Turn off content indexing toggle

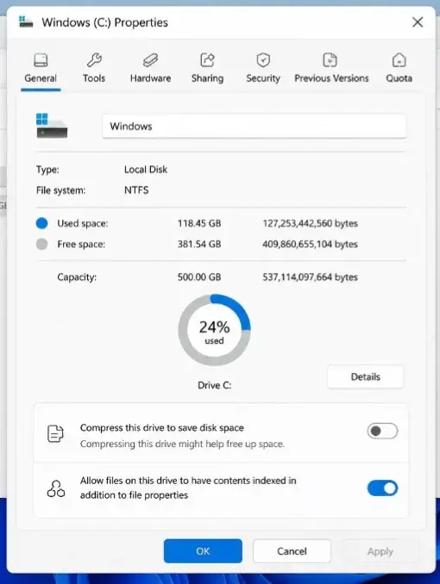tap(382, 488)
